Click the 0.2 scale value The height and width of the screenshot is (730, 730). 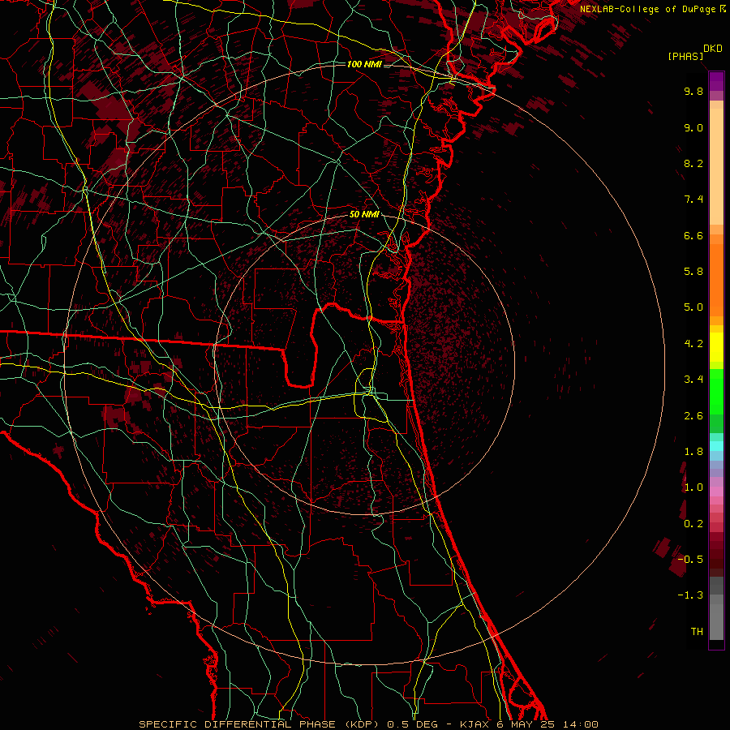[x=693, y=524]
